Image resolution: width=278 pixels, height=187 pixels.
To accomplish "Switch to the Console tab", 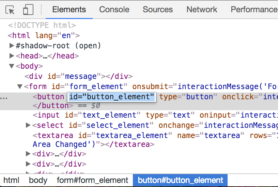I will coord(114,10).
